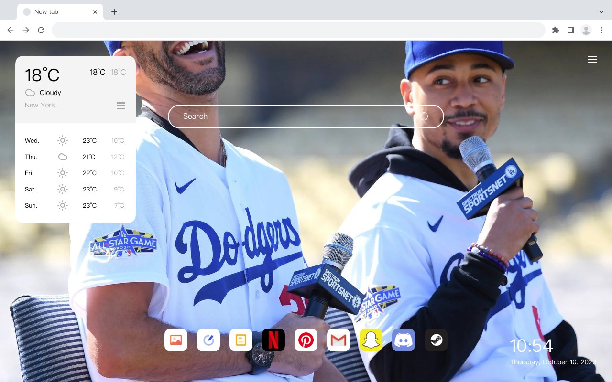Click the Fri. forecast day label
Screen dimensions: 612x382
click(x=29, y=173)
